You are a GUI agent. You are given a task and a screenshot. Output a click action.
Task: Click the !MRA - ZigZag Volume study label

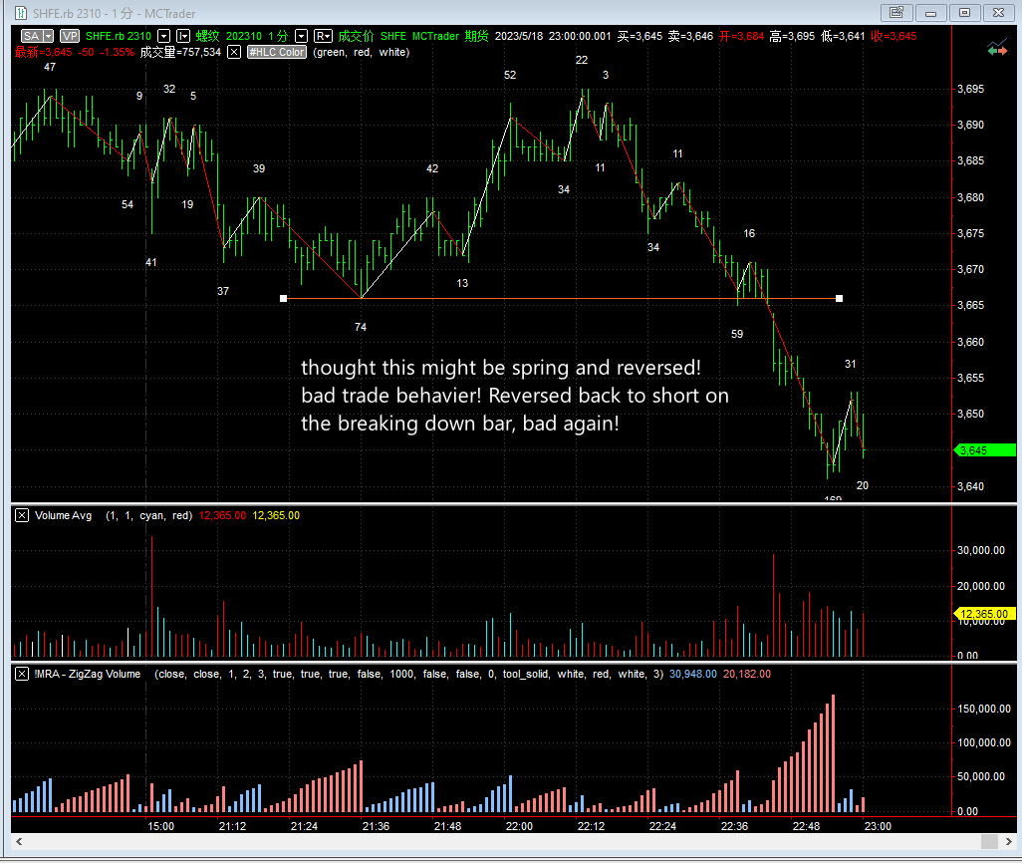[88, 674]
